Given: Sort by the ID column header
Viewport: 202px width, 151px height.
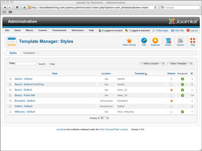Looking at the screenshot, I should pos(192,74).
